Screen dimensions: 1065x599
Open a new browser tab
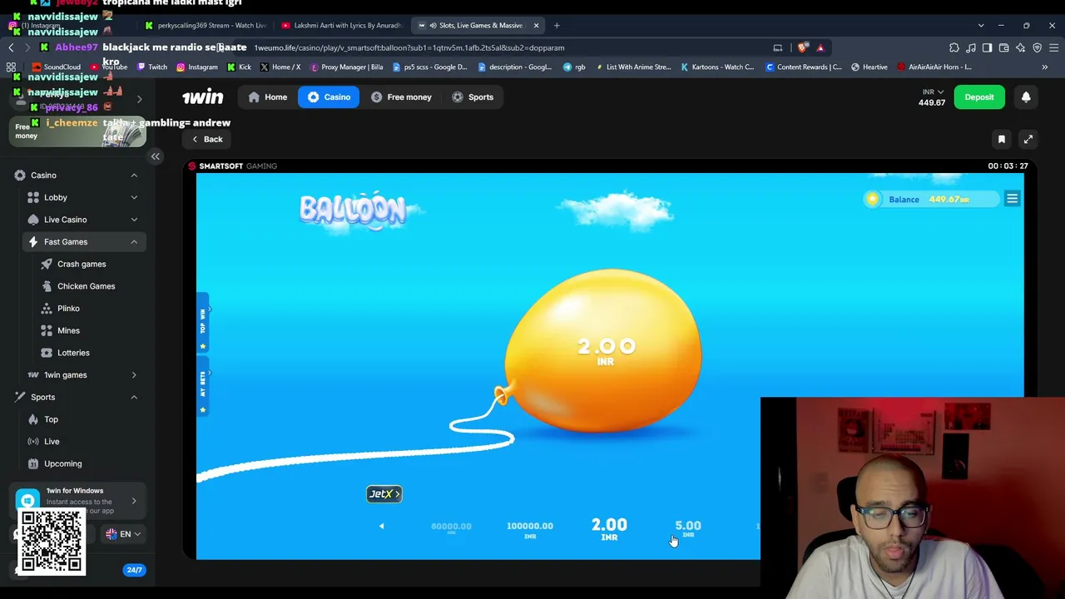(557, 26)
